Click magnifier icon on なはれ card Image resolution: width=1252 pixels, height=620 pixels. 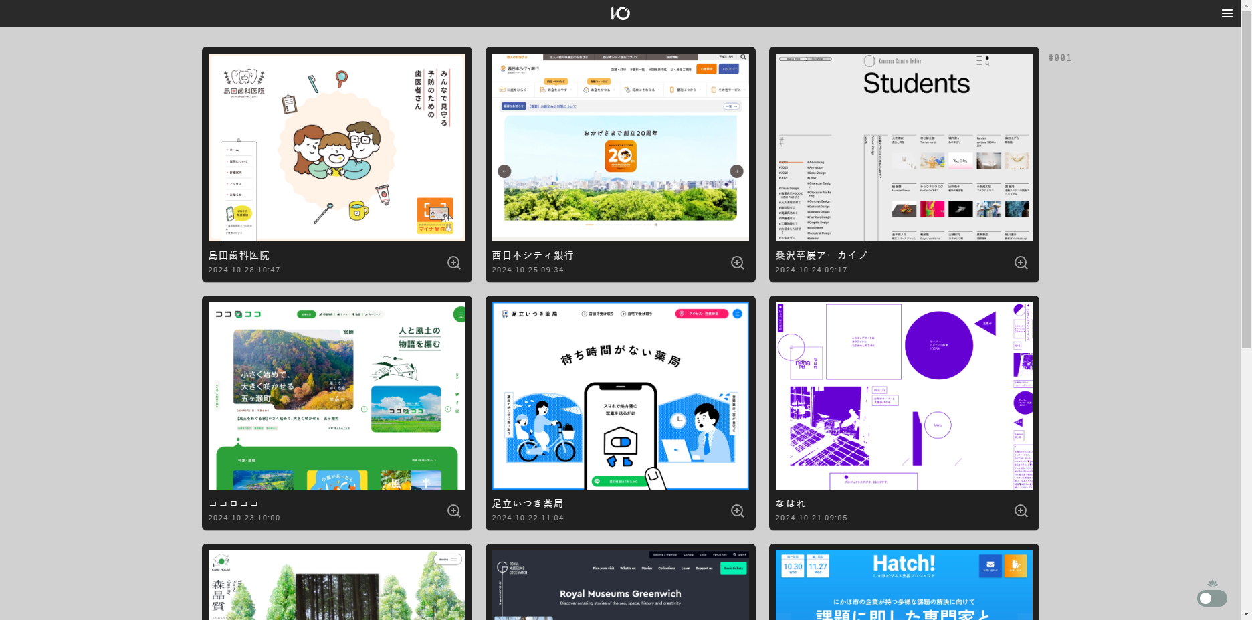[x=1021, y=511]
